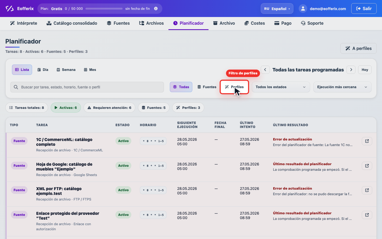Open Ejecución más cercana sort dropdown
The width and height of the screenshot is (382, 239).
pyautogui.click(x=342, y=87)
